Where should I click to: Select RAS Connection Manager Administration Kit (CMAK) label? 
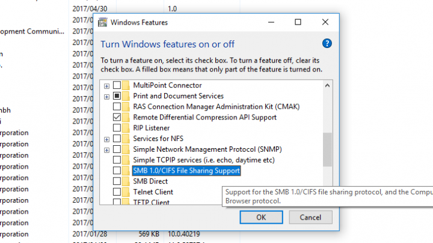coord(216,107)
